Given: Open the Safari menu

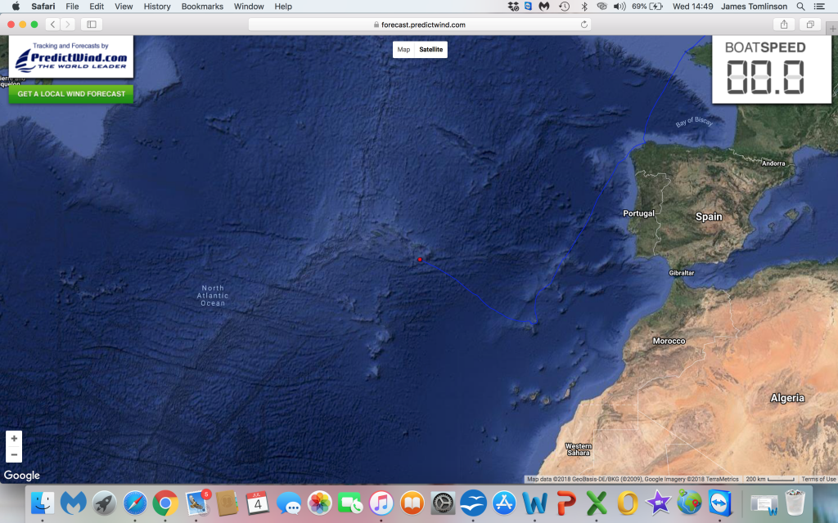Looking at the screenshot, I should point(43,7).
